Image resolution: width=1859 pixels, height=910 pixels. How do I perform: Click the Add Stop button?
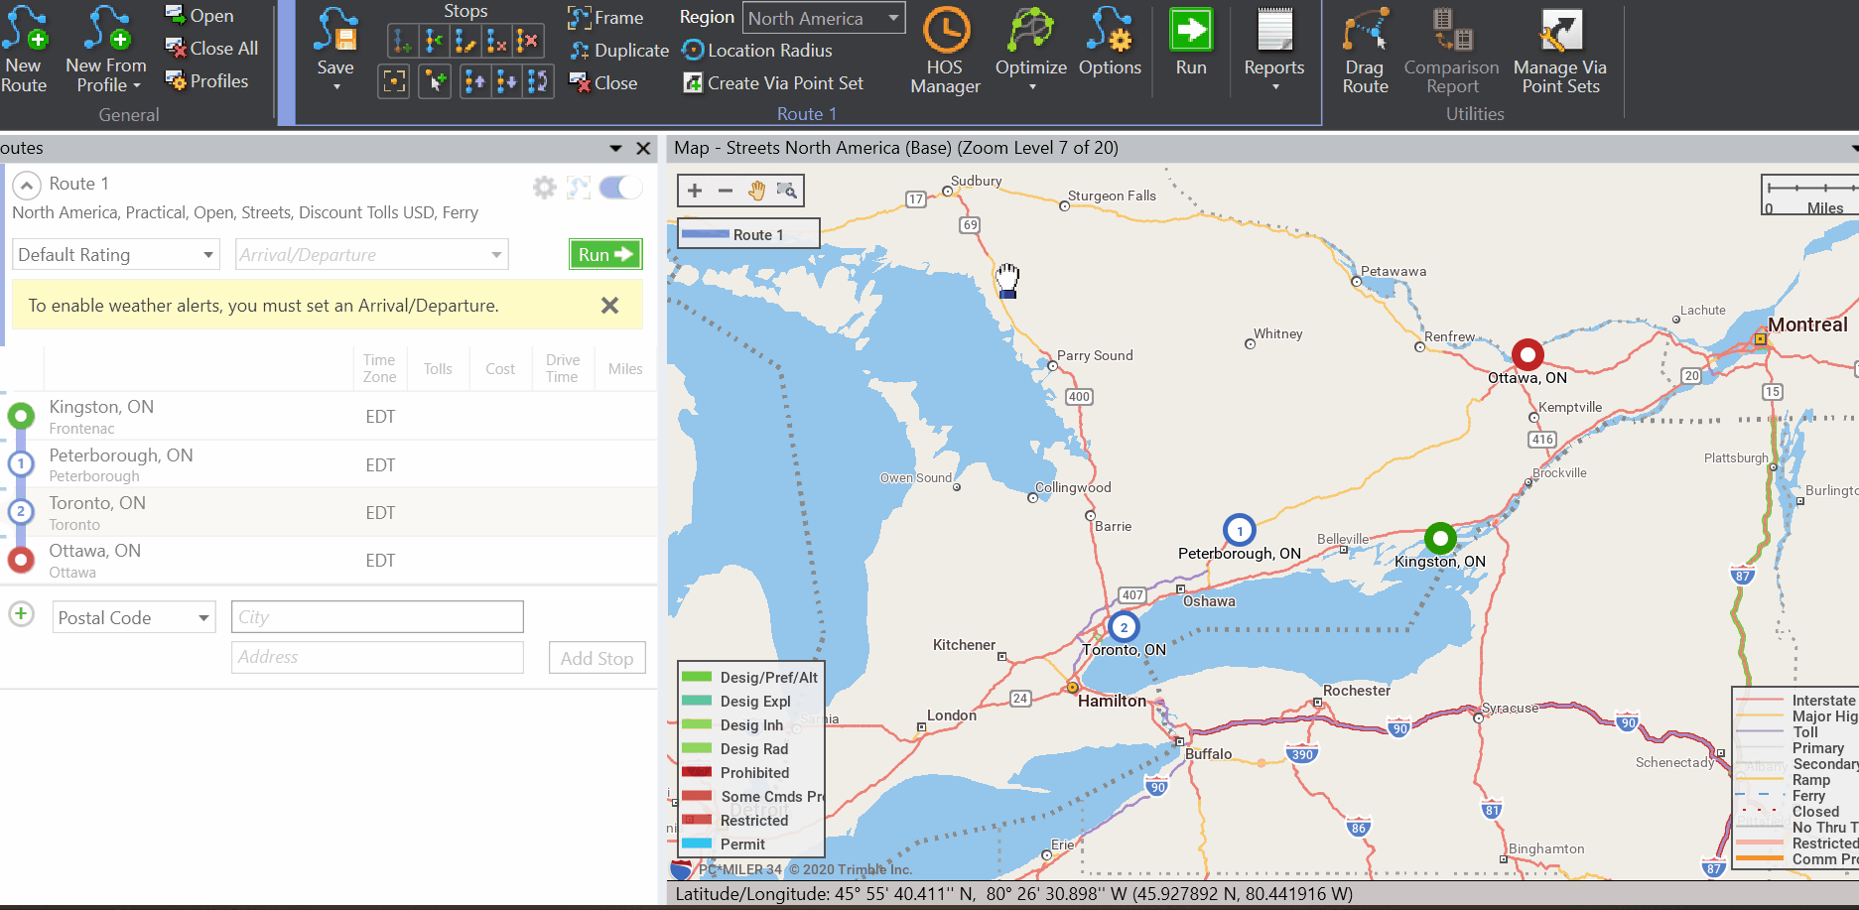coord(597,658)
